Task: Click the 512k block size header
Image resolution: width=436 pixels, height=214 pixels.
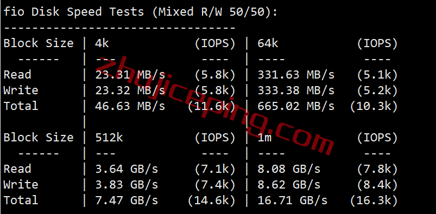Action: pyautogui.click(x=109, y=138)
